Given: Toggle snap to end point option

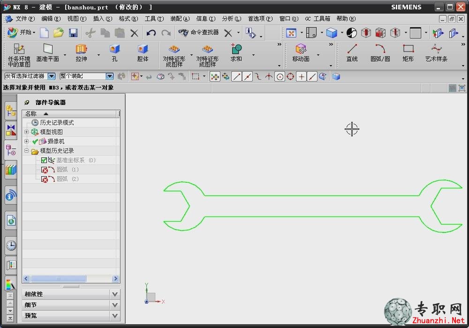Looking at the screenshot, I should point(236,77).
